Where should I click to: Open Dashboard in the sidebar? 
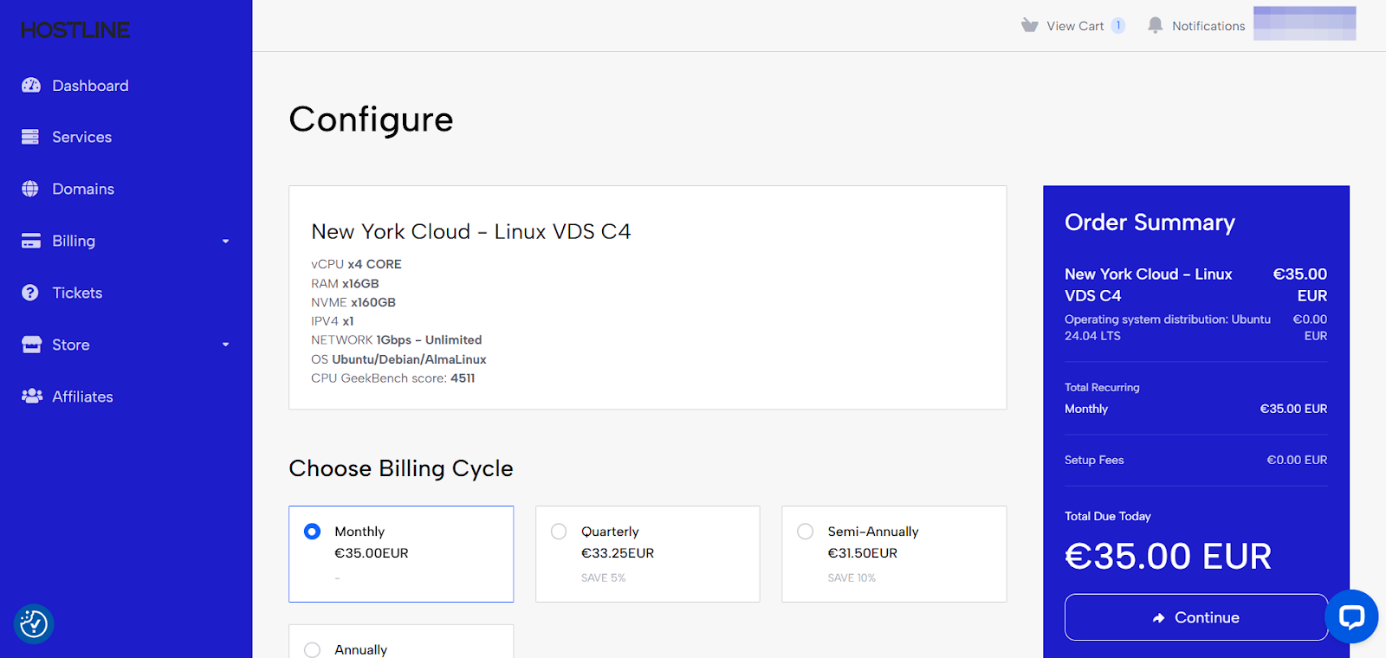[90, 86]
